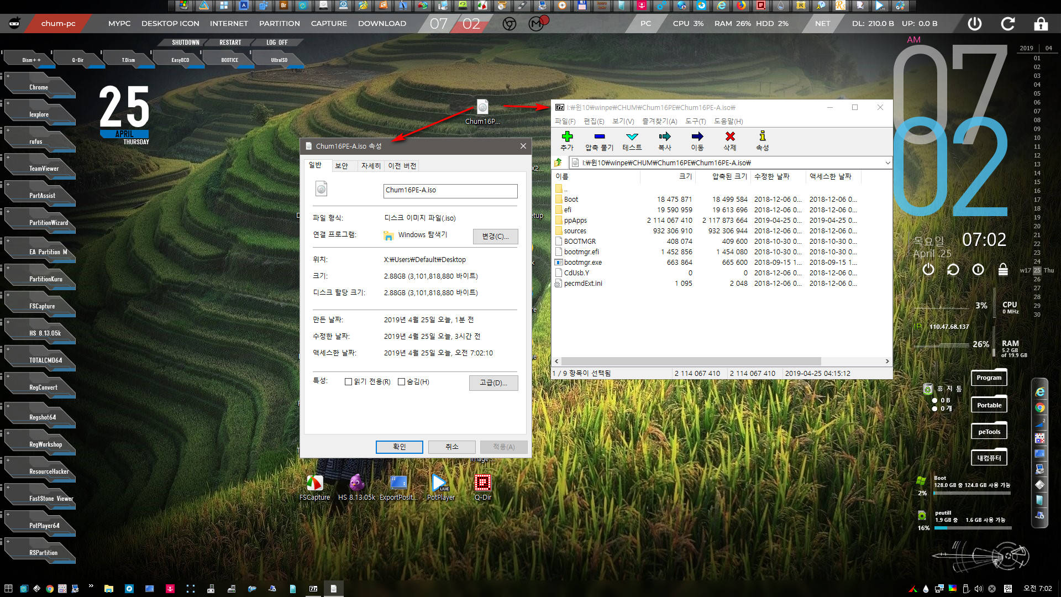Toggle the 숨김(H) hidden checkbox

[402, 382]
